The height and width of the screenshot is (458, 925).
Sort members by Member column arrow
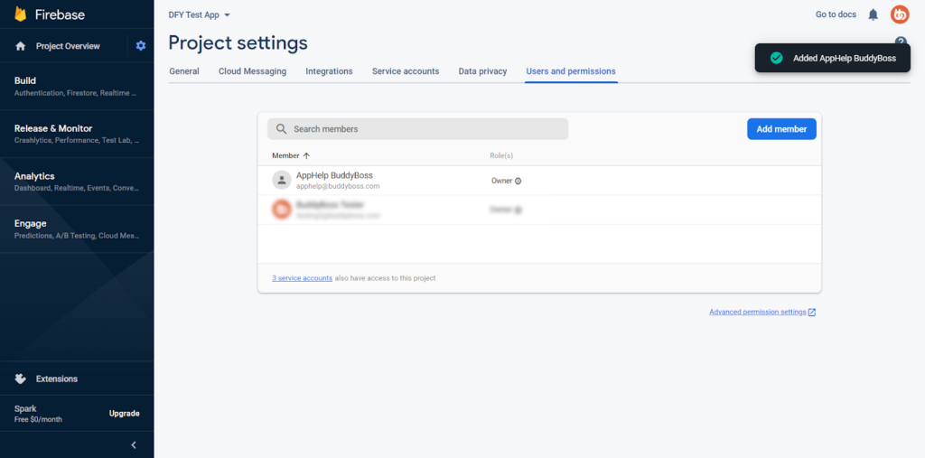click(306, 156)
